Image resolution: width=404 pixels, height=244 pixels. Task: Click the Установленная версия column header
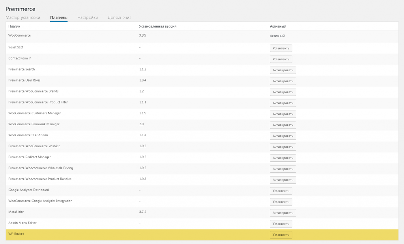(158, 26)
